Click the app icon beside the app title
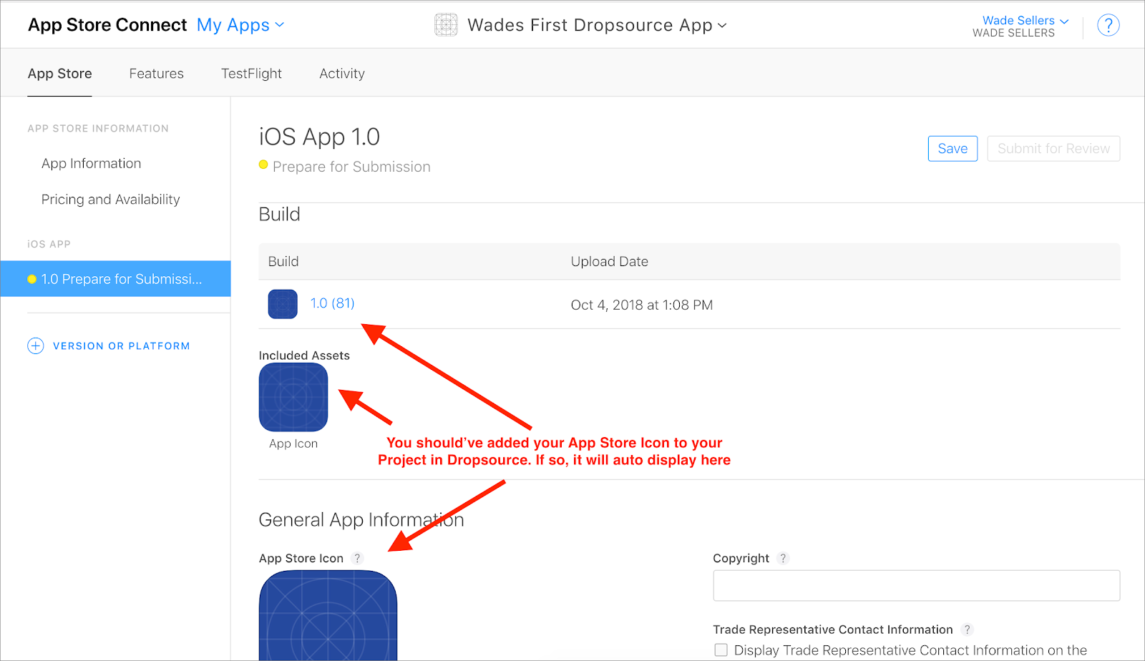 point(446,25)
